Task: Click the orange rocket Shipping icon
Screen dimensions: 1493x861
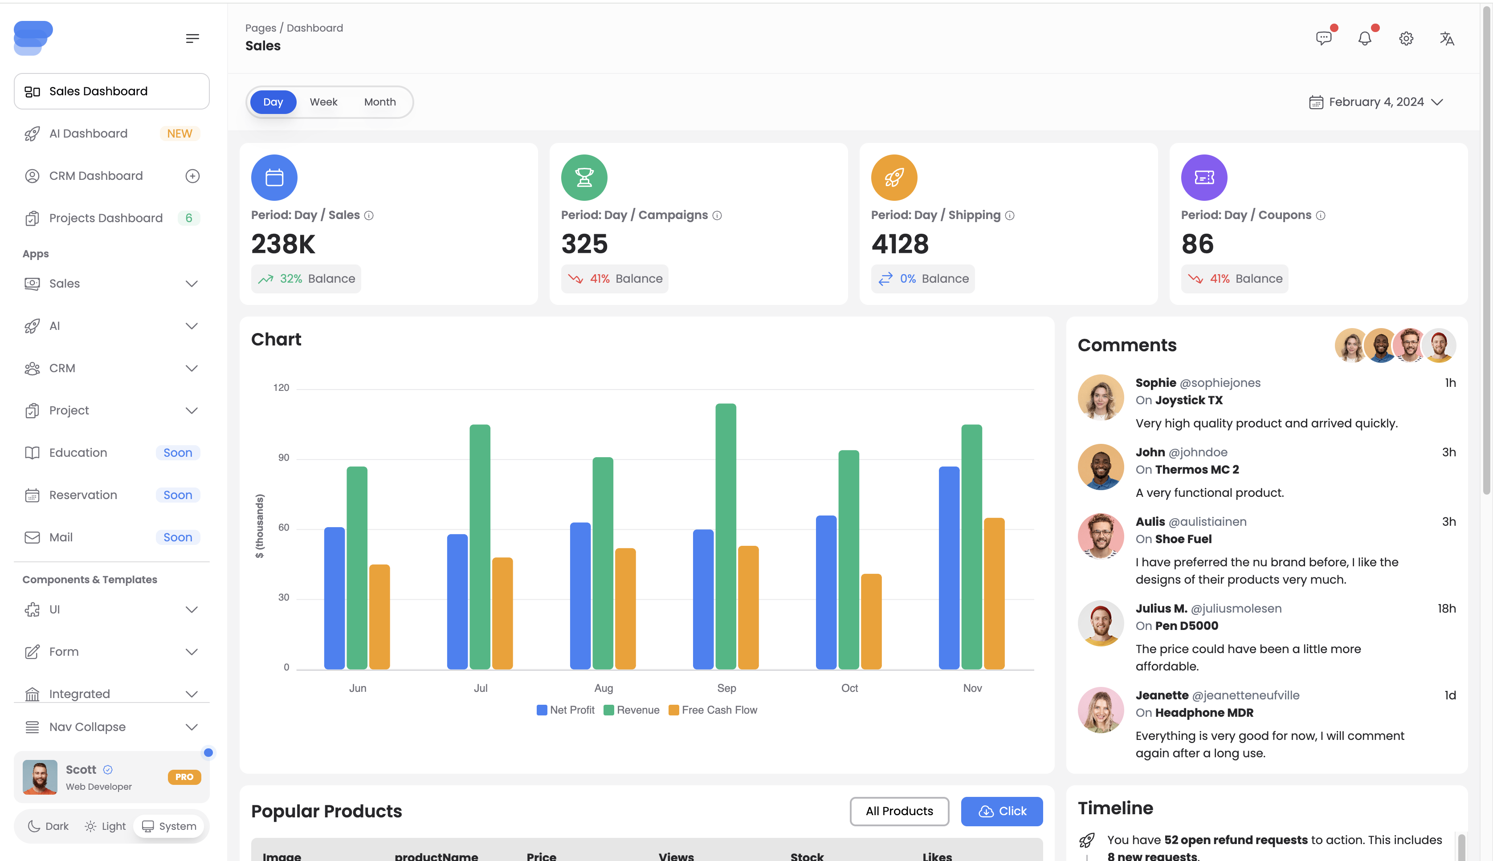Action: coord(894,177)
